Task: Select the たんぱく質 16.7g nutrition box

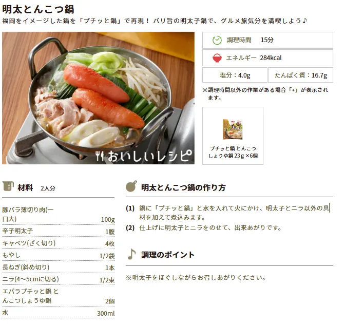Action: pyautogui.click(x=300, y=75)
